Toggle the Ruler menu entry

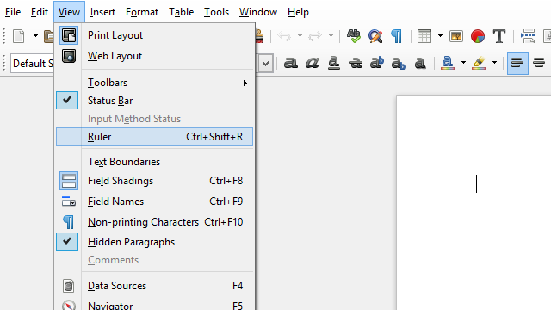pos(155,137)
